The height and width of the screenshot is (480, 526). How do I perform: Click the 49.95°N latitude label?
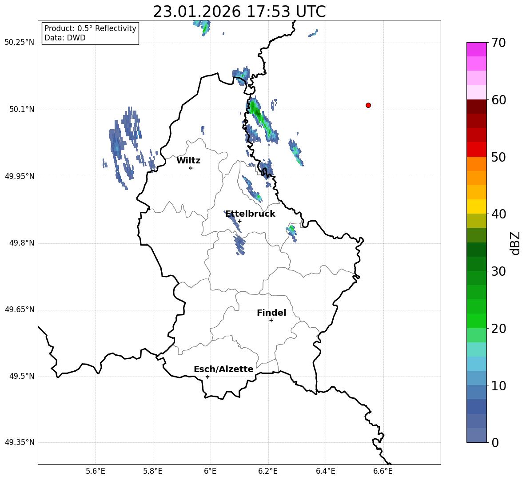pos(20,176)
